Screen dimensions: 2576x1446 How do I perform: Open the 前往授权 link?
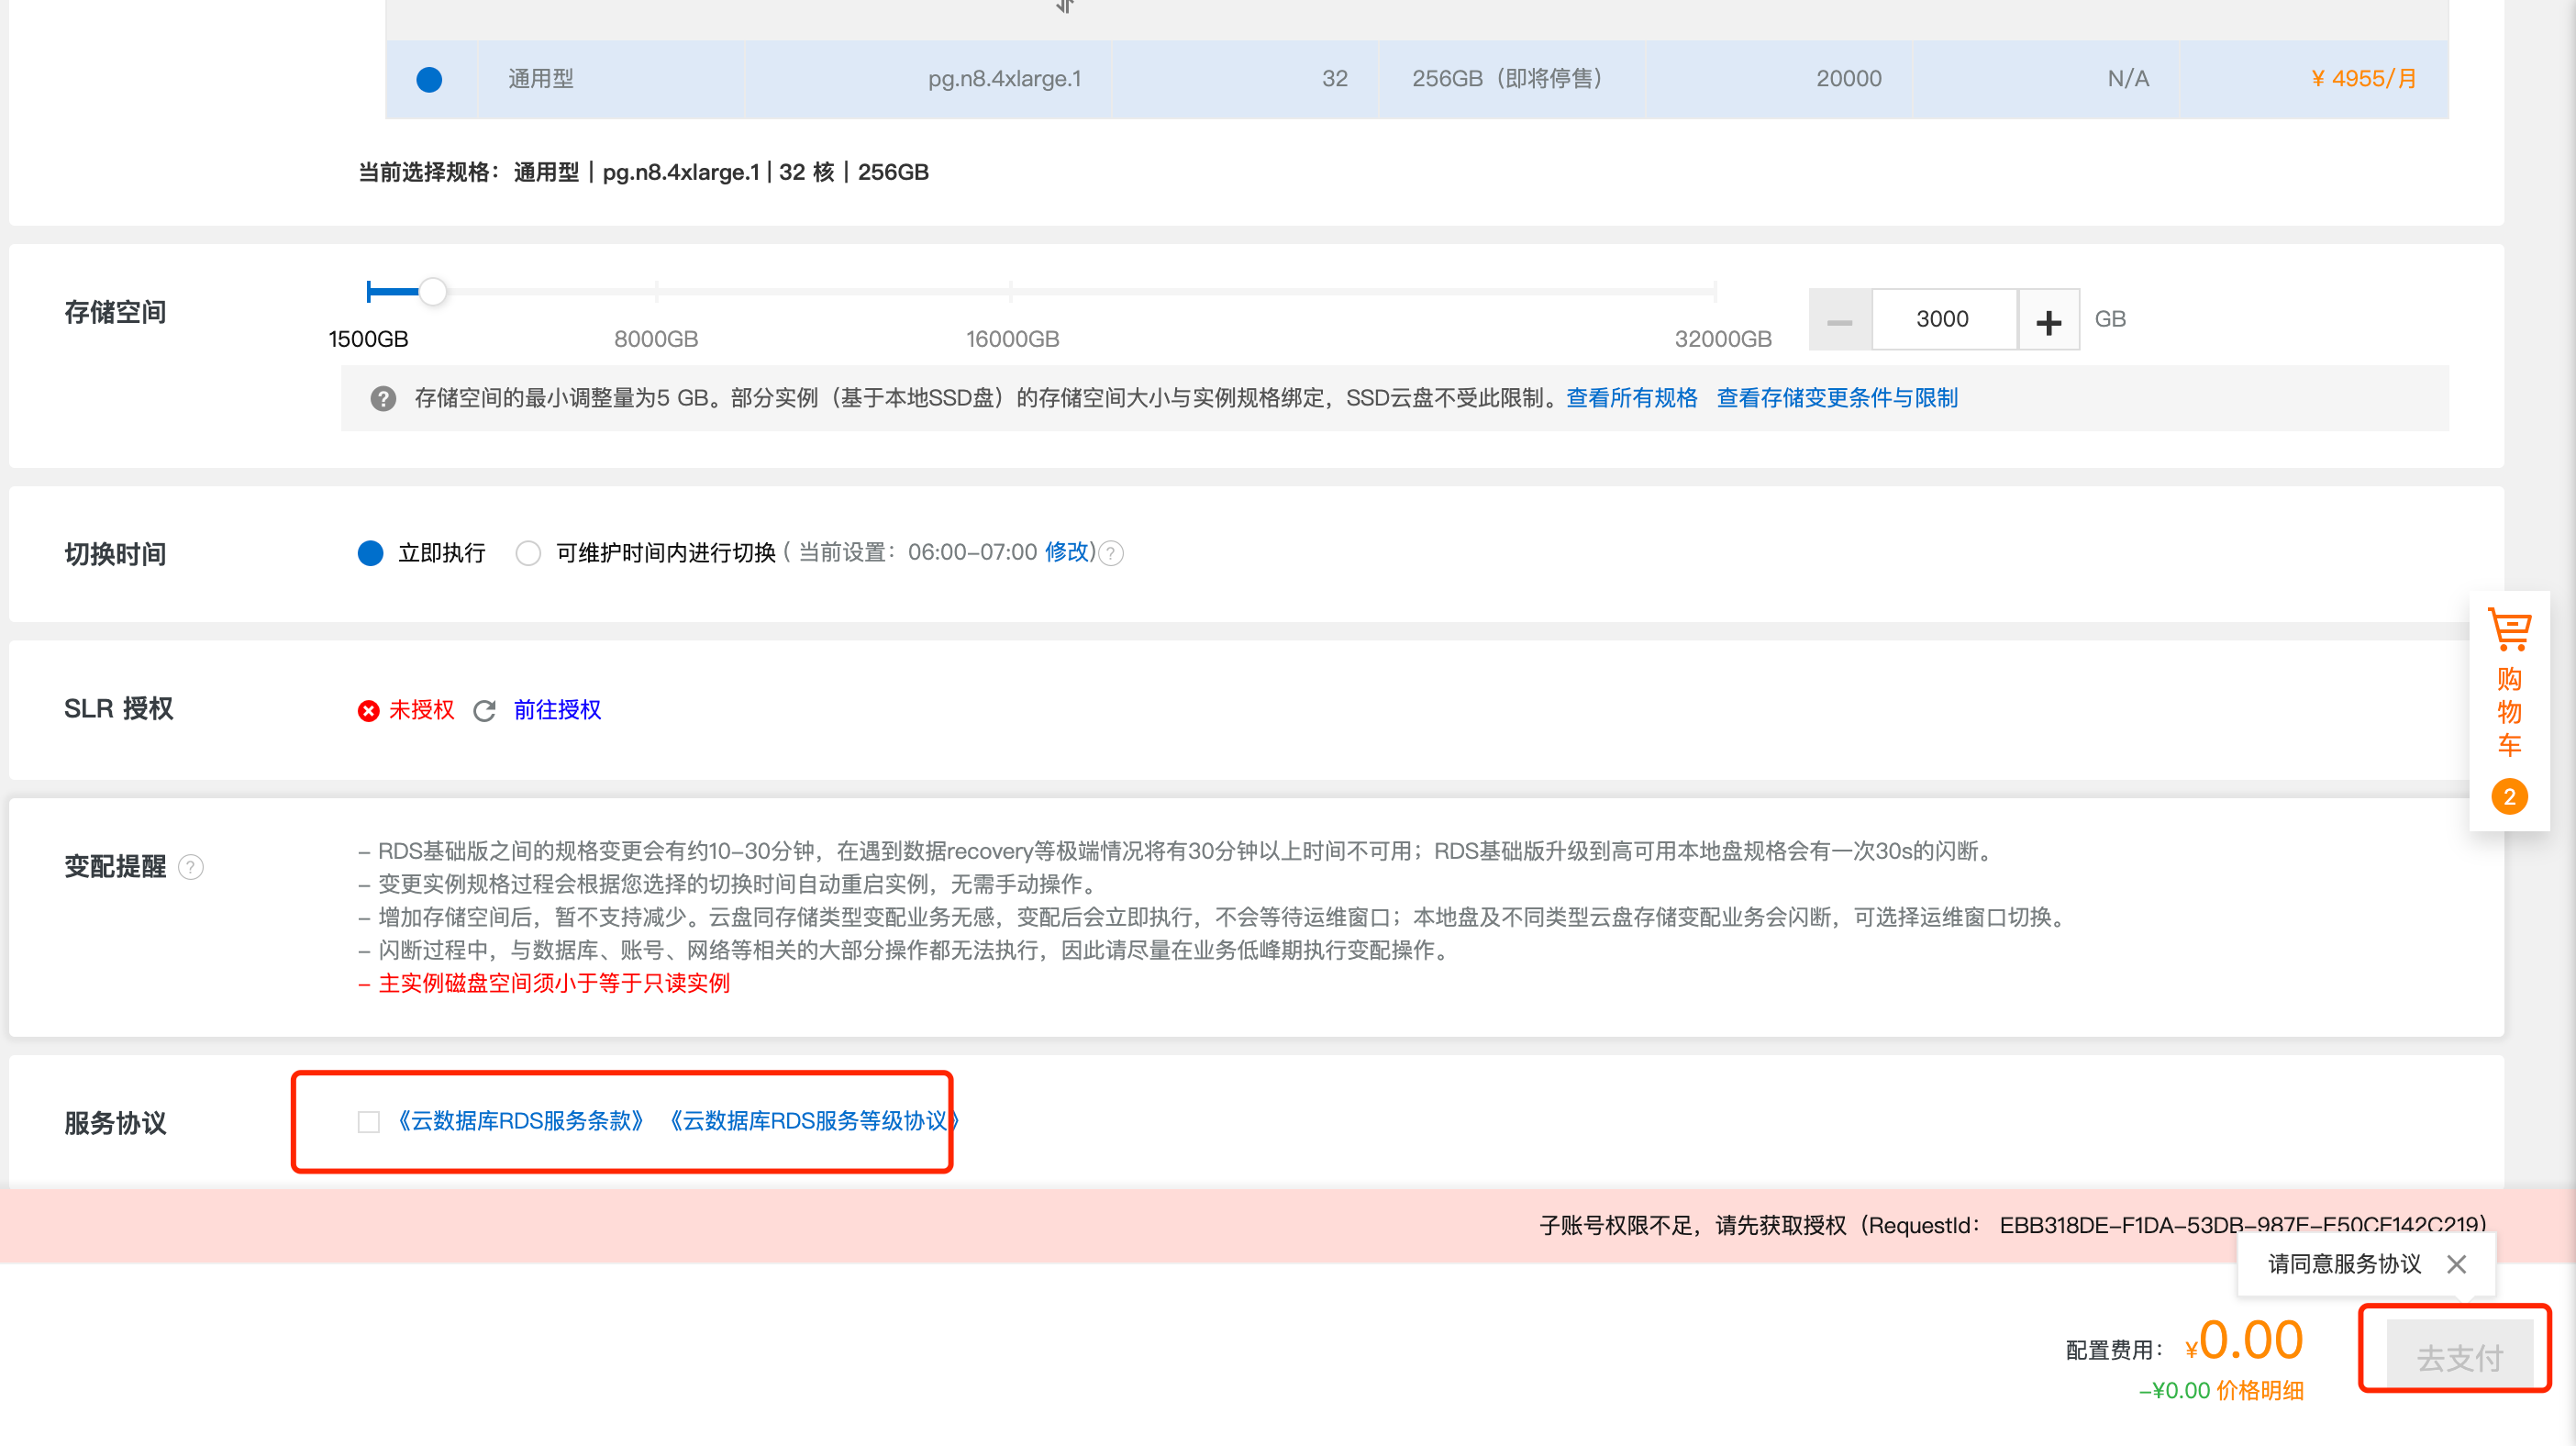pyautogui.click(x=557, y=709)
